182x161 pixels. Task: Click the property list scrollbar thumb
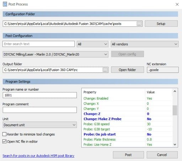(175, 110)
